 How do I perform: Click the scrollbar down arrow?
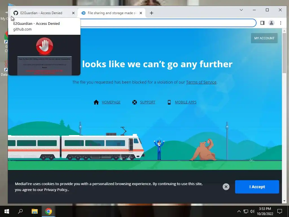284,201
